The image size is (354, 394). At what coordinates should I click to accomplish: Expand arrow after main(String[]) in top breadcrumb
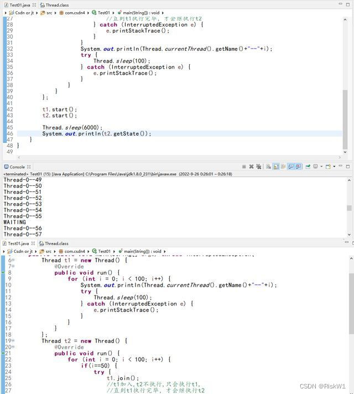(163, 13)
